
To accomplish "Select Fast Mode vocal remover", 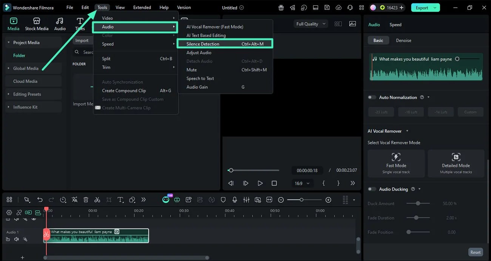I will (396, 163).
